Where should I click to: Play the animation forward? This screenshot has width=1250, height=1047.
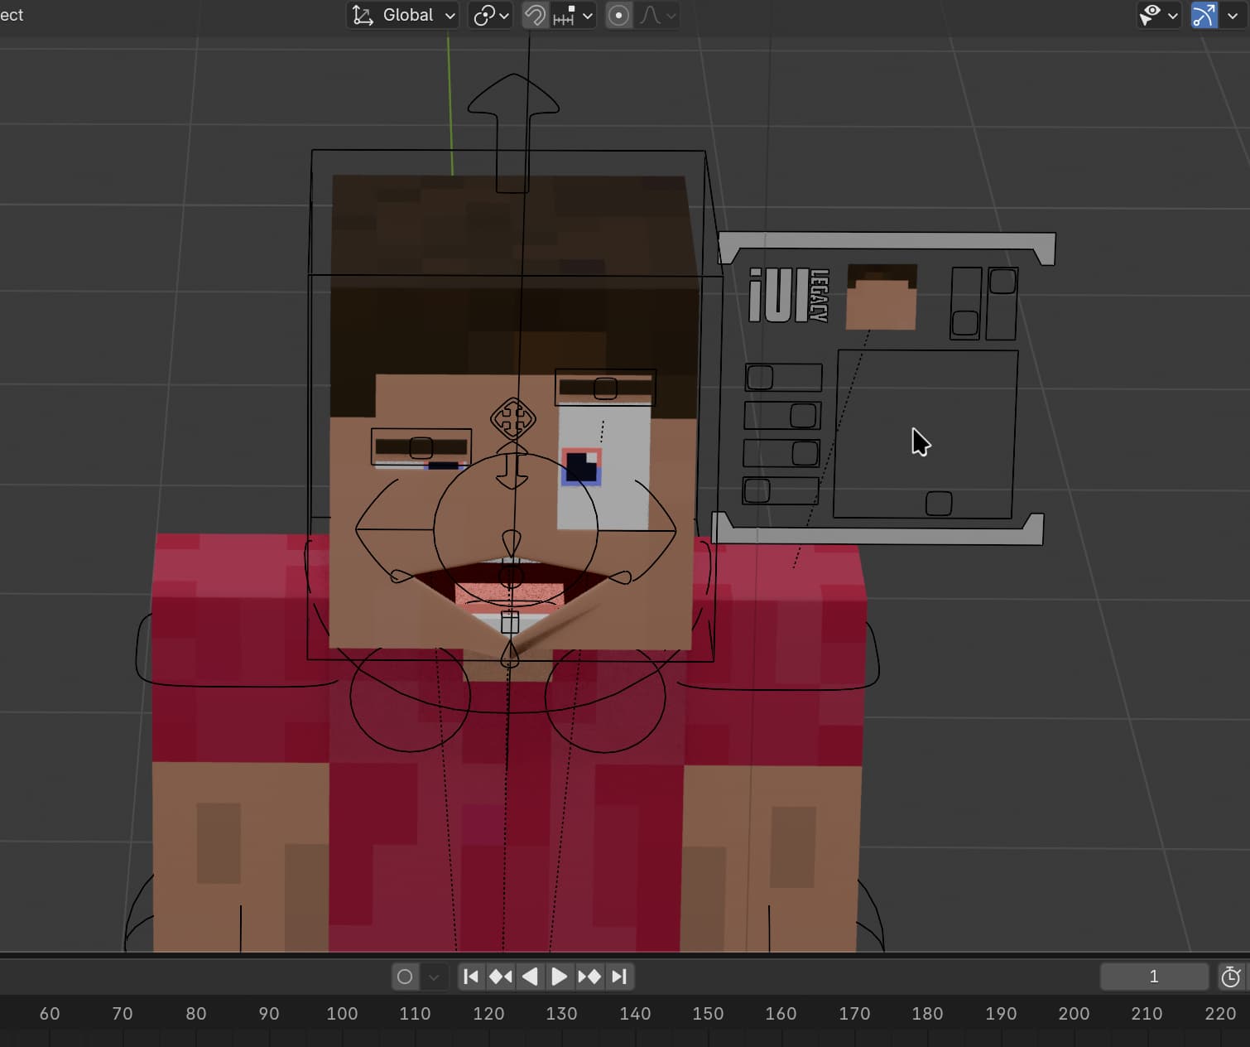pyautogui.click(x=560, y=977)
